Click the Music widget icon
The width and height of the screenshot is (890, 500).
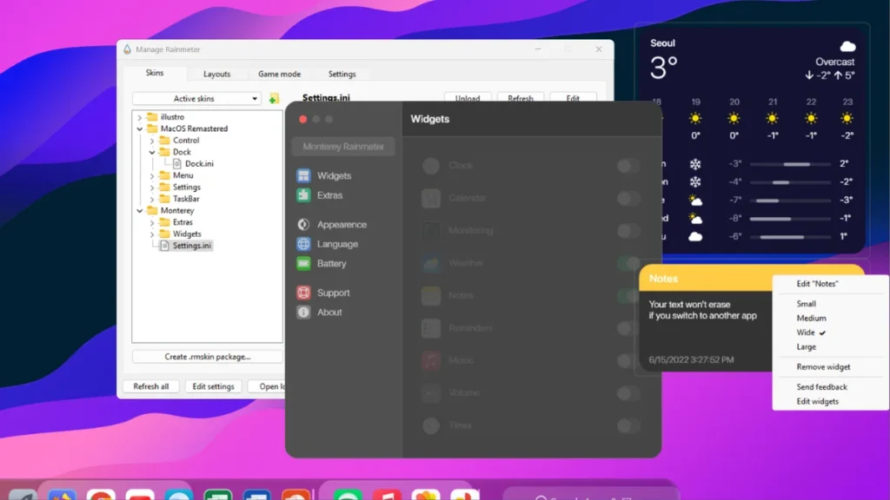pyautogui.click(x=431, y=360)
